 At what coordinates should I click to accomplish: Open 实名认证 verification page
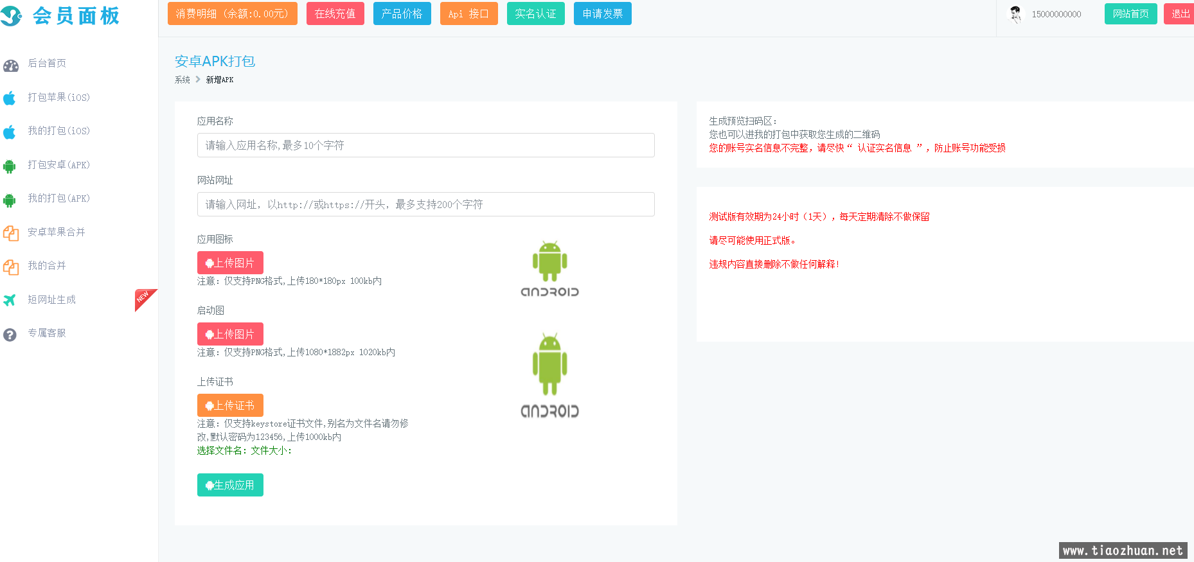coord(536,13)
